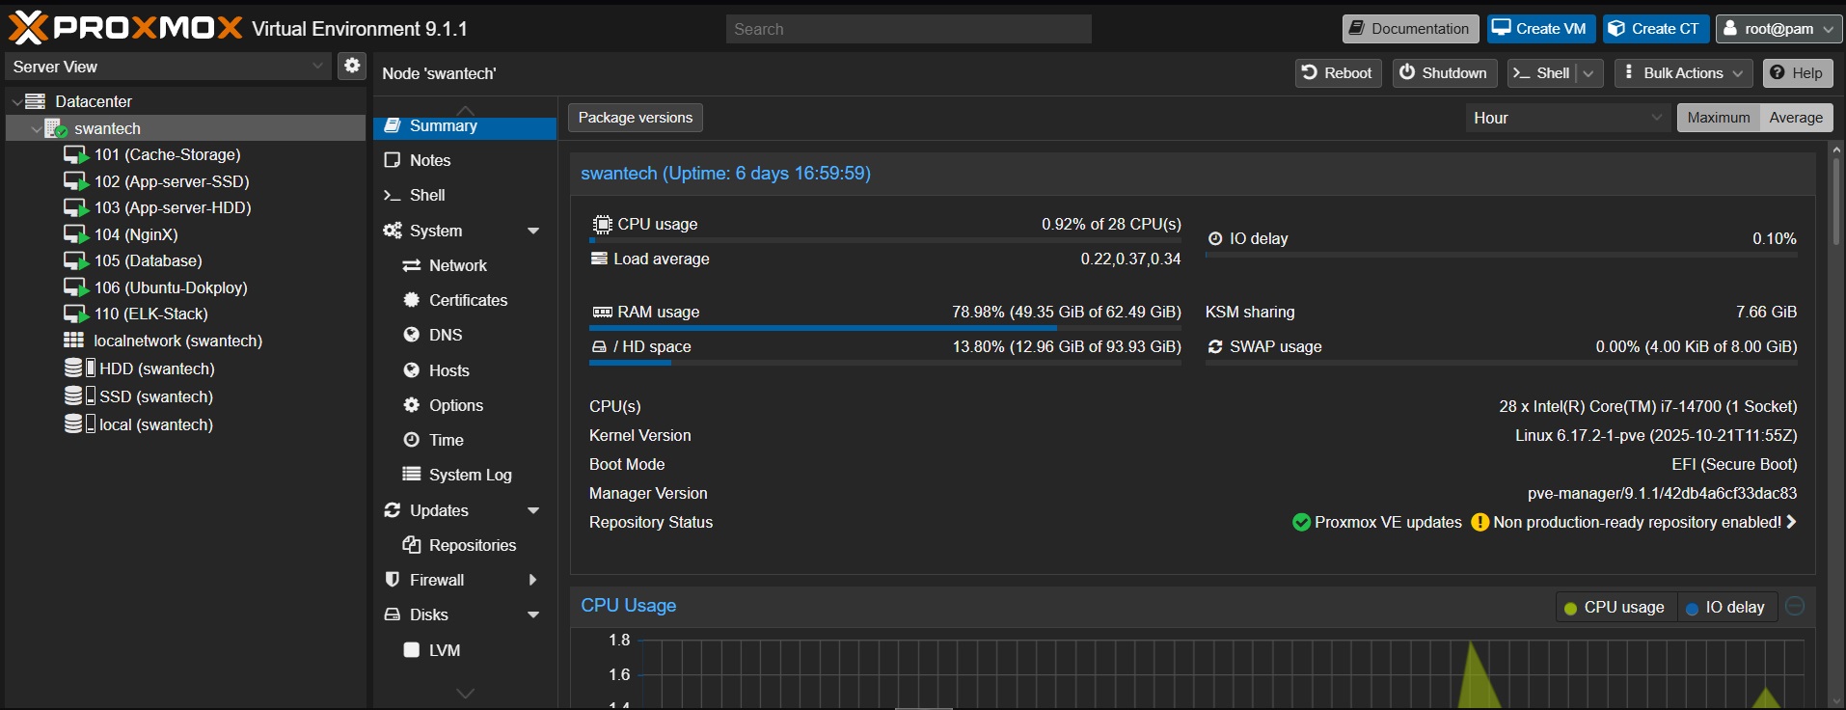
Task: Click the Disks drive icon
Action: click(x=393, y=614)
